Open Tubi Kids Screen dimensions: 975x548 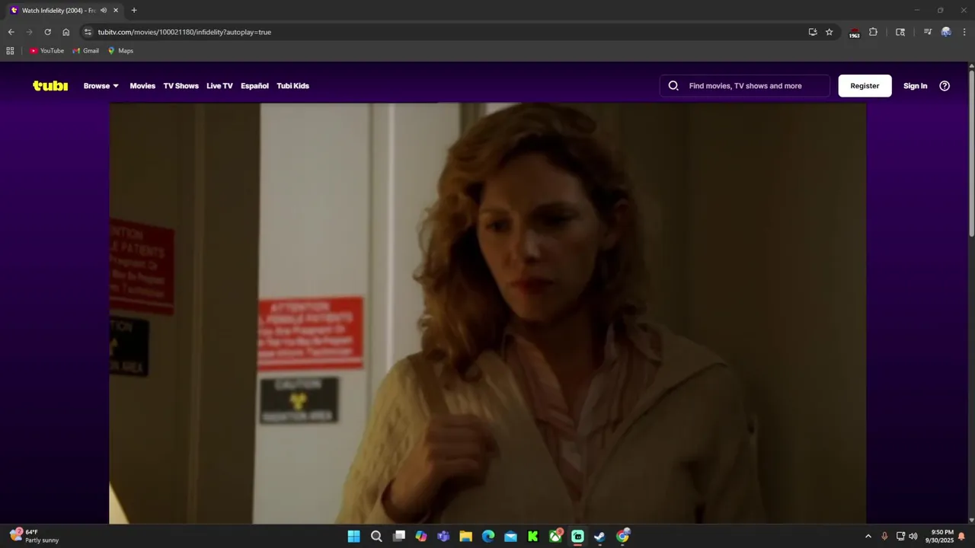pos(292,86)
